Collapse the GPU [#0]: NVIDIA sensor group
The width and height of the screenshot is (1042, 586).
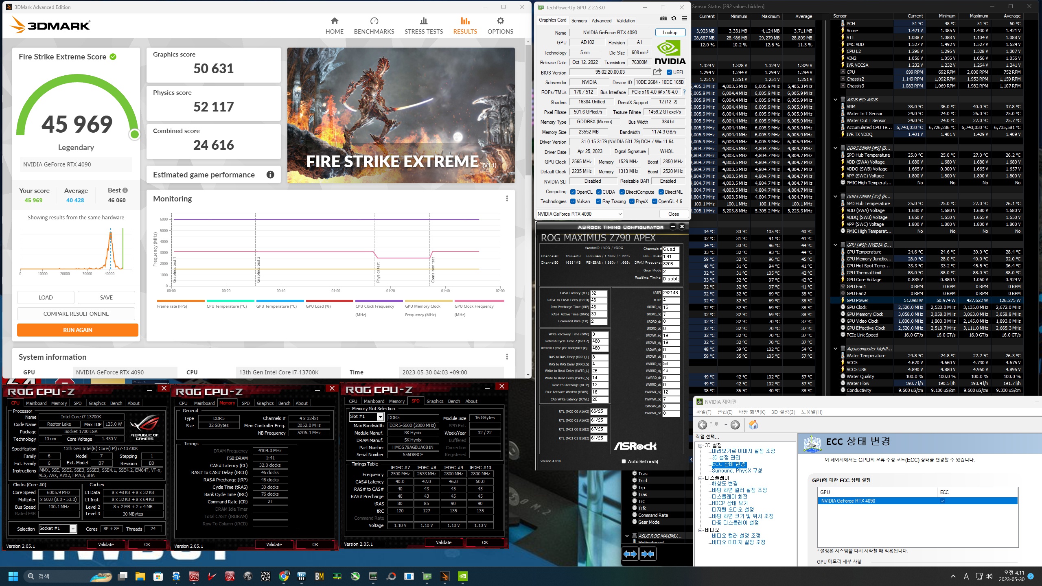[x=836, y=245]
